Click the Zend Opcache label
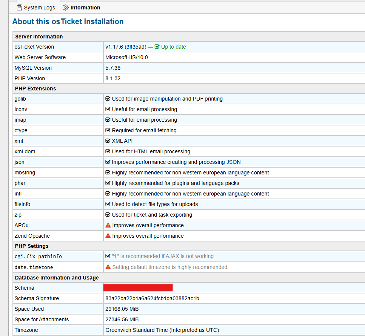The image size is (365, 336). click(32, 236)
